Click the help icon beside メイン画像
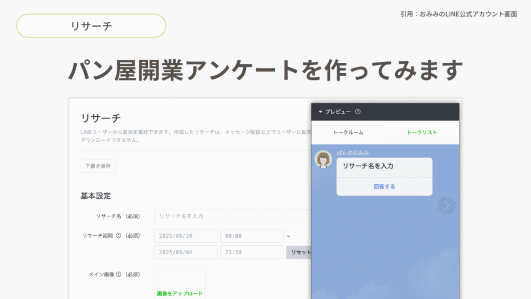Viewport: 531px width, 299px height. click(x=118, y=274)
